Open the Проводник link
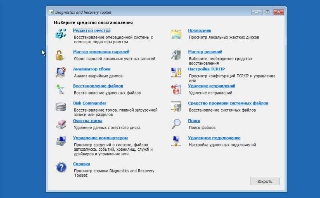The image size is (320, 198). [x=199, y=30]
